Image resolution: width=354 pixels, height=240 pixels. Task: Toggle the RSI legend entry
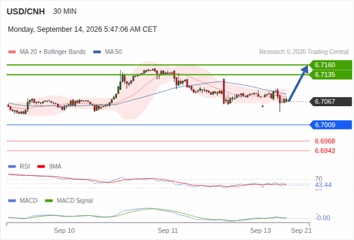(19, 166)
